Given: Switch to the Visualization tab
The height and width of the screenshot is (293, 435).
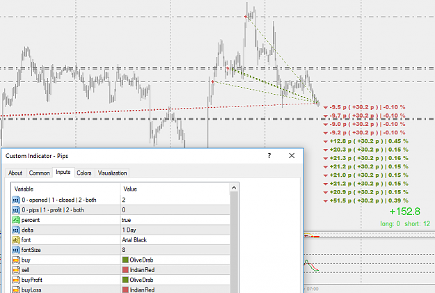Looking at the screenshot, I should click(x=112, y=173).
